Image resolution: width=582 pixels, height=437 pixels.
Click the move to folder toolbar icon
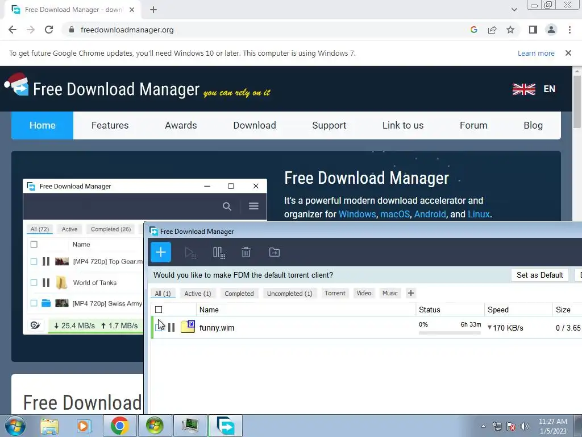275,252
